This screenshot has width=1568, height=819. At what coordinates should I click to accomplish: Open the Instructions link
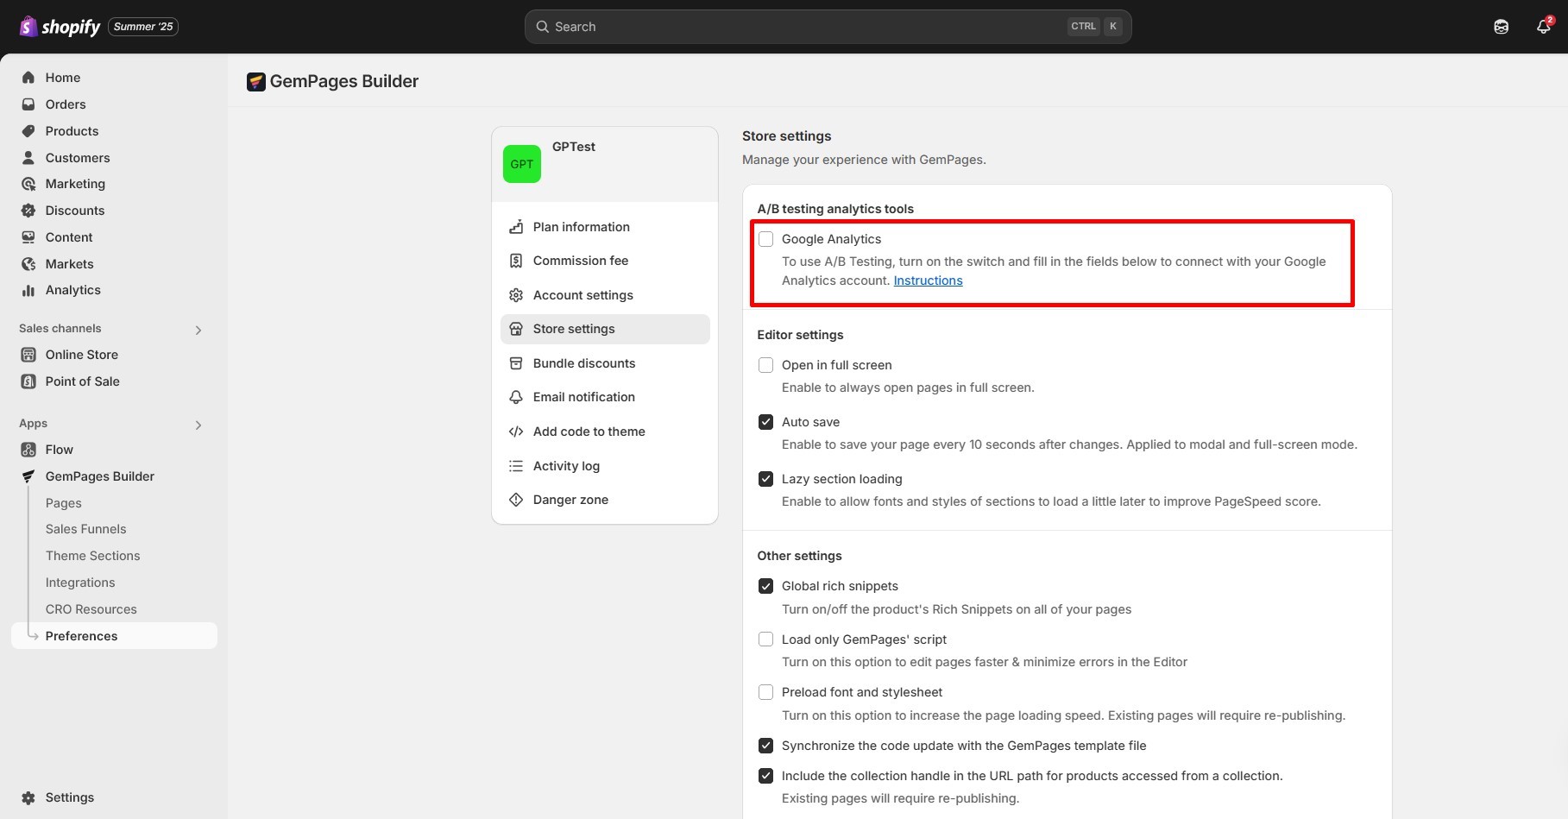point(928,280)
